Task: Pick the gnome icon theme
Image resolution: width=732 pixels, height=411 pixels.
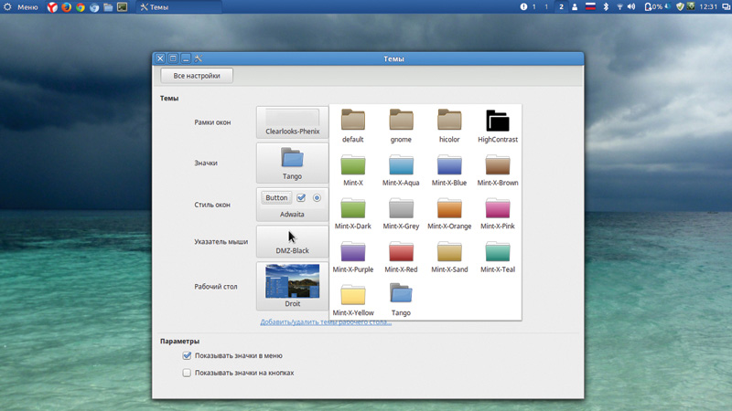Action: 401,125
